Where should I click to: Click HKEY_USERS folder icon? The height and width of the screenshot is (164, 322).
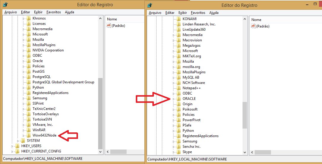(17, 146)
